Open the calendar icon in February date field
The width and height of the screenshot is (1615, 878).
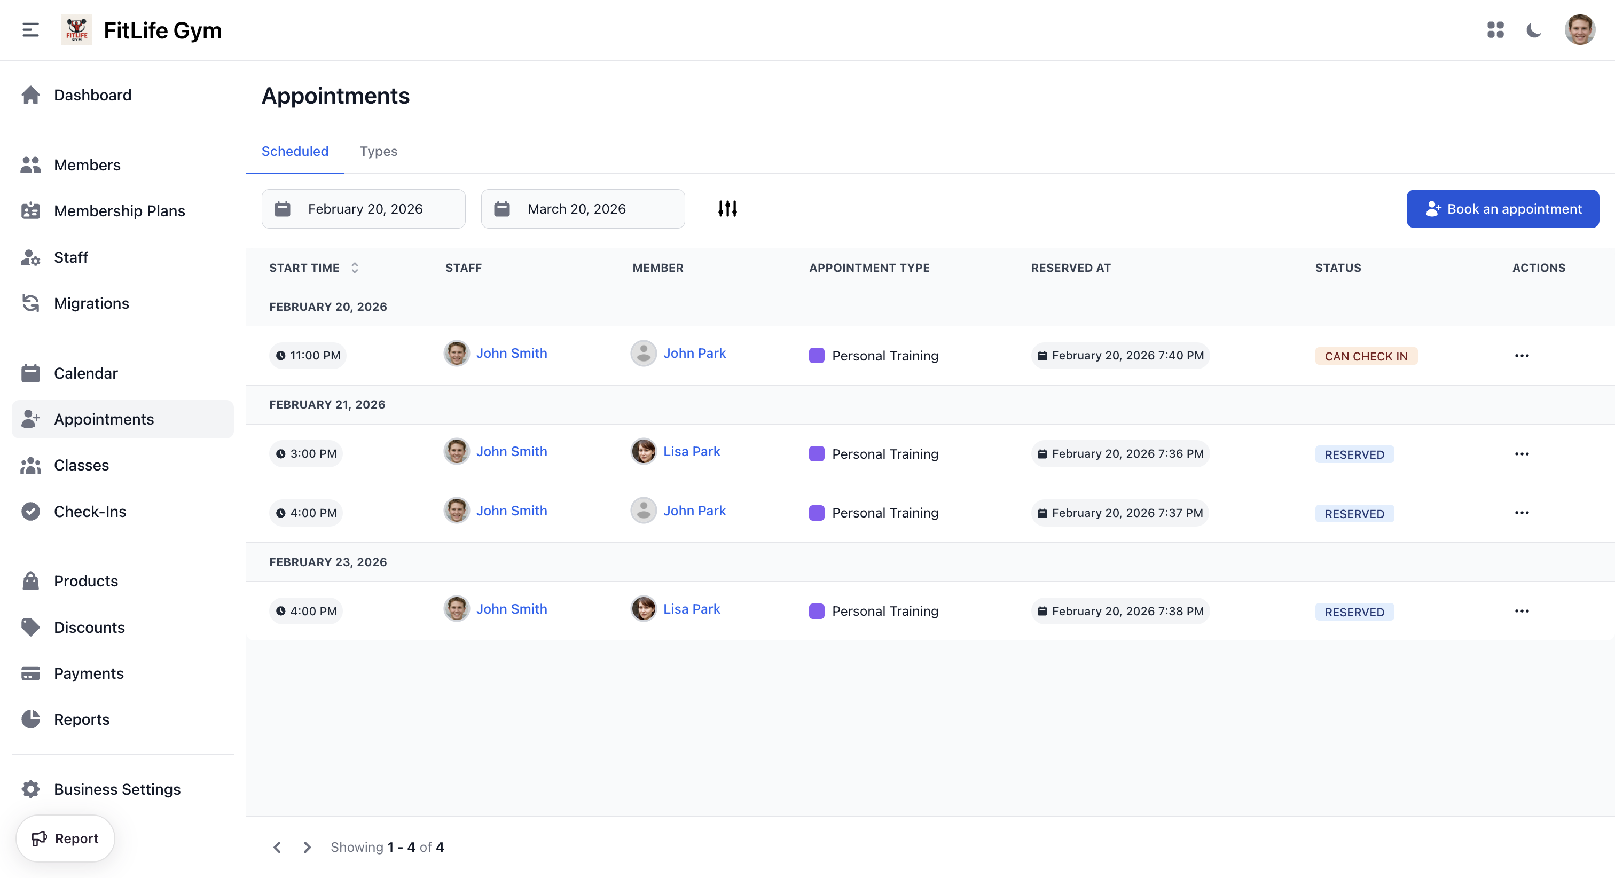tap(283, 208)
